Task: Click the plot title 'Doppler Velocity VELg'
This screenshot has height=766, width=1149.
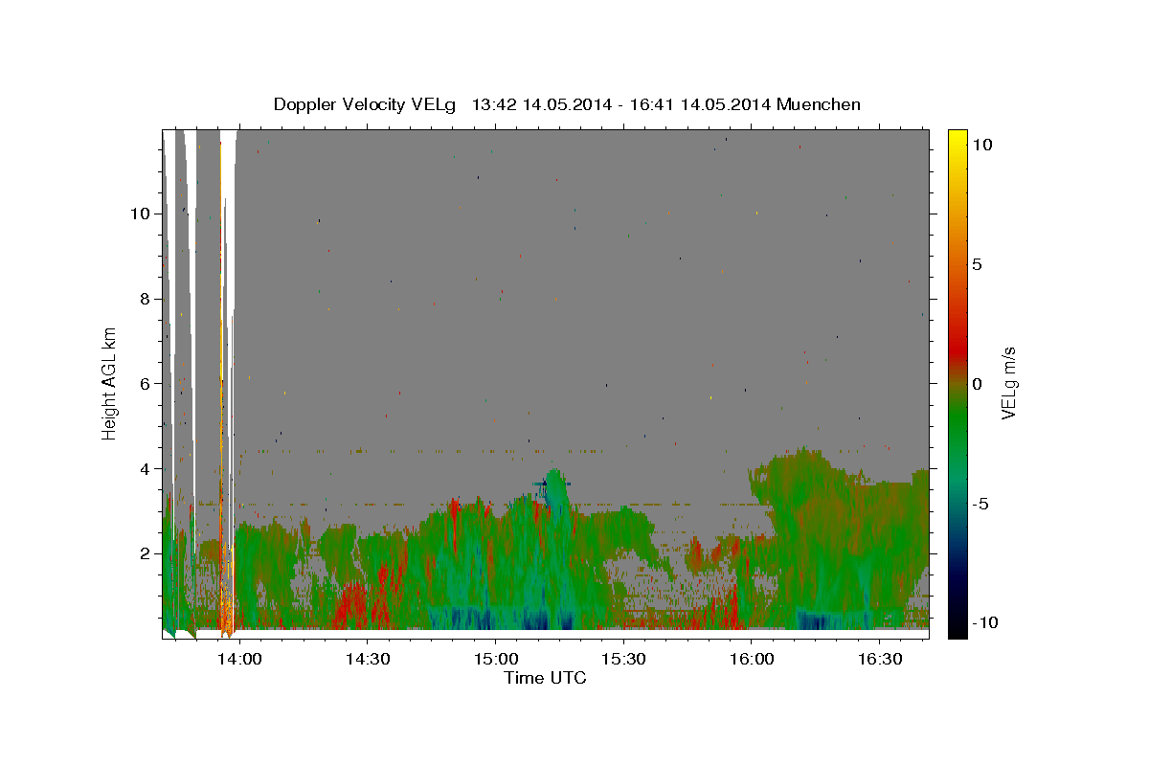Action: [x=365, y=104]
